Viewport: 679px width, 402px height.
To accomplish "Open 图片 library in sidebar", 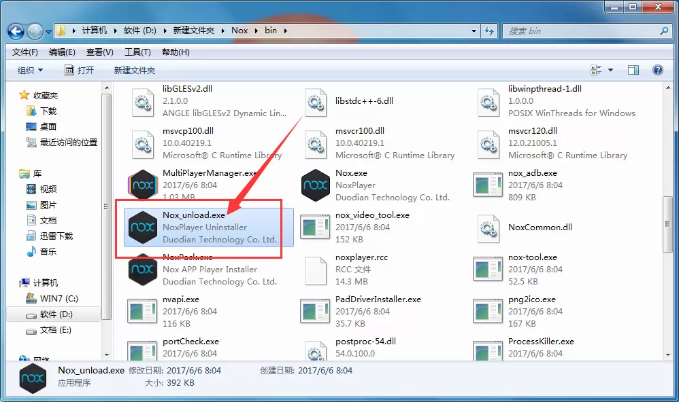I will [48, 205].
